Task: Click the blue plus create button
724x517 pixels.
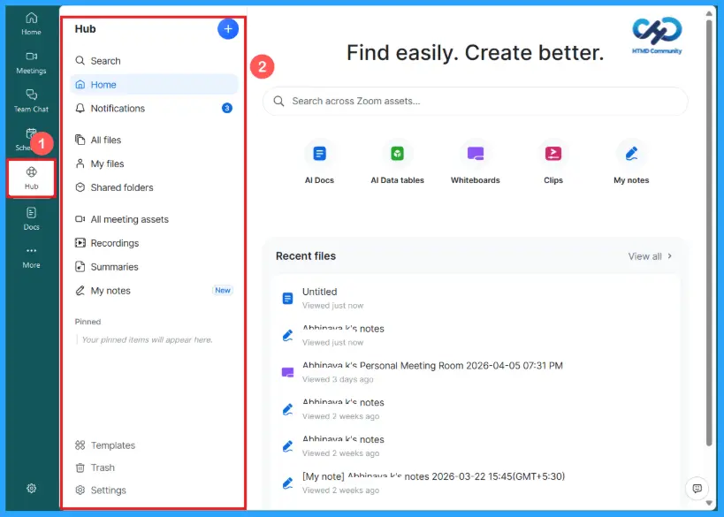Action: [228, 29]
